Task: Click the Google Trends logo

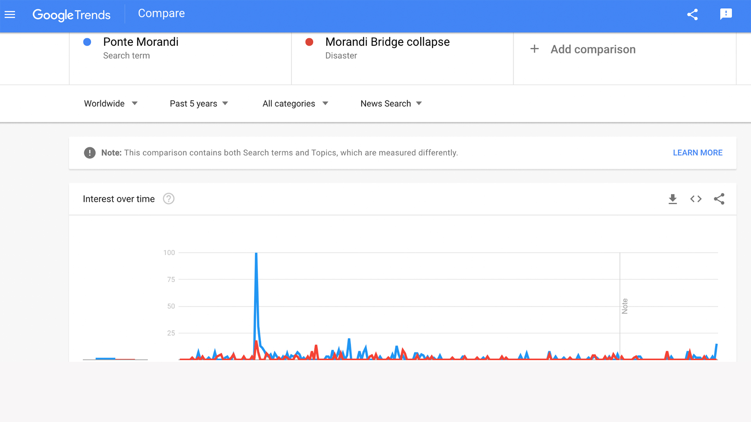Action: pos(71,15)
